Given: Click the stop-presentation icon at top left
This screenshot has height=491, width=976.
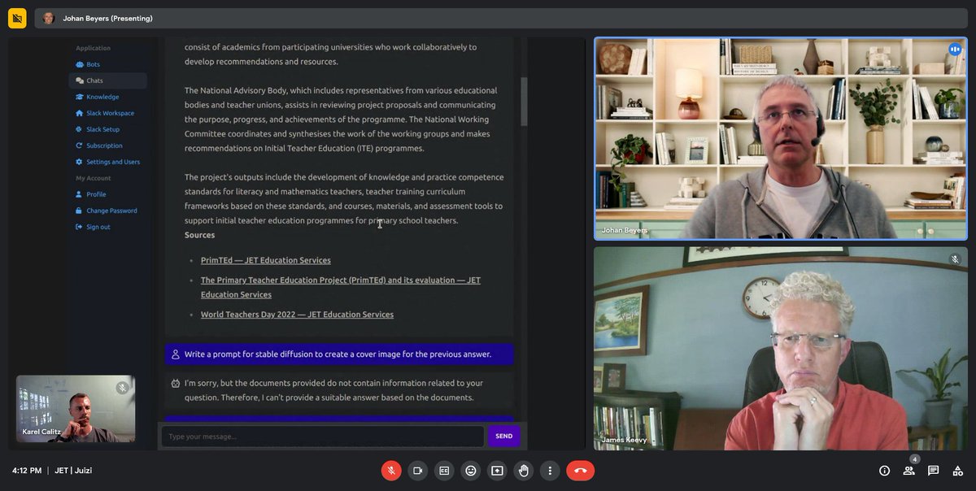Looking at the screenshot, I should pos(17,18).
